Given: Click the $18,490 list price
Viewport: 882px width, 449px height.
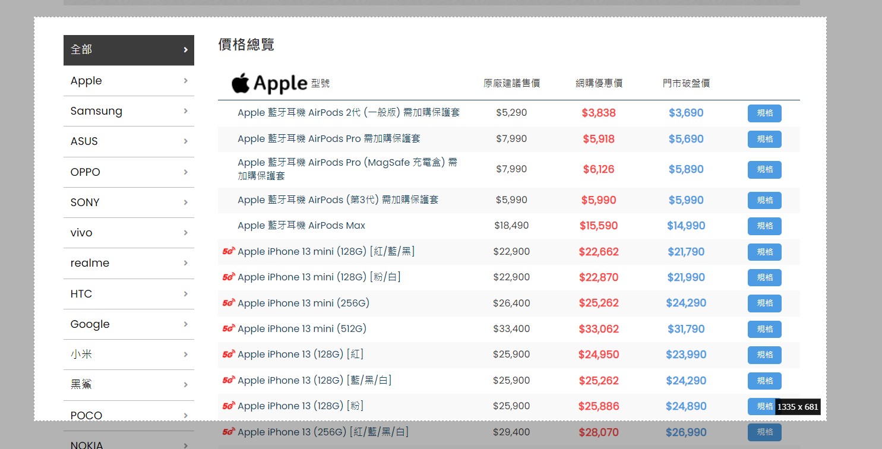Looking at the screenshot, I should pyautogui.click(x=511, y=226).
